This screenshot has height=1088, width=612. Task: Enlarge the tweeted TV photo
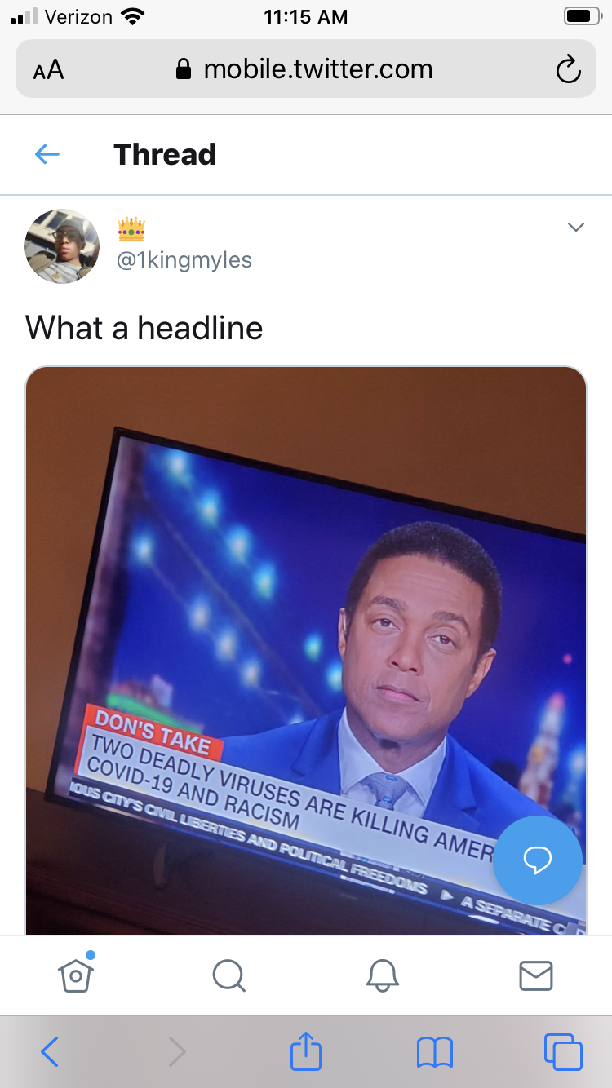pos(306,650)
